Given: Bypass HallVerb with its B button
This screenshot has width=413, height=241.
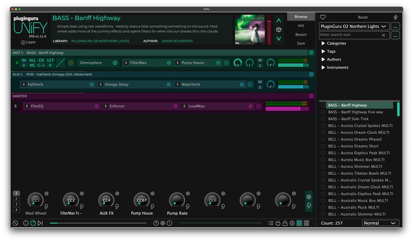Looking at the screenshot, I should (24, 84).
